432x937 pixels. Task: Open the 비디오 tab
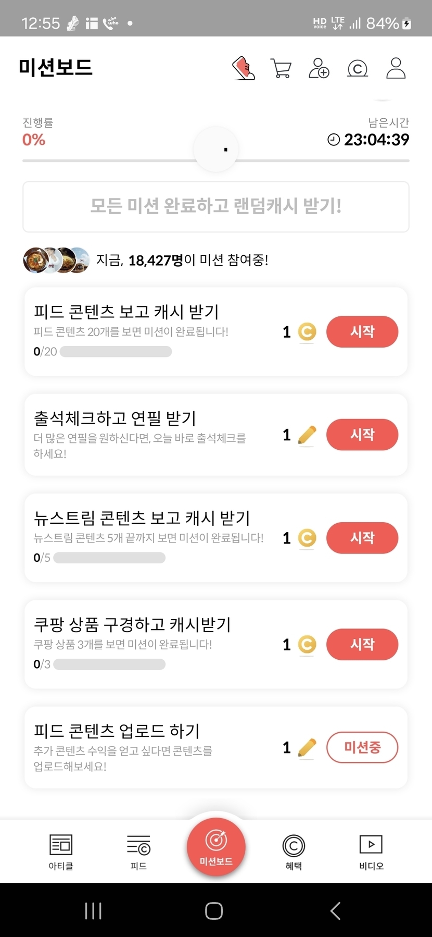(371, 852)
